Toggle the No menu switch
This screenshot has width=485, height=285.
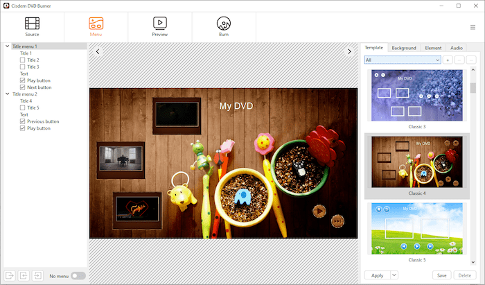(x=78, y=276)
